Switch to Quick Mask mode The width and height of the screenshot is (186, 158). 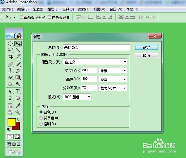[18, 137]
